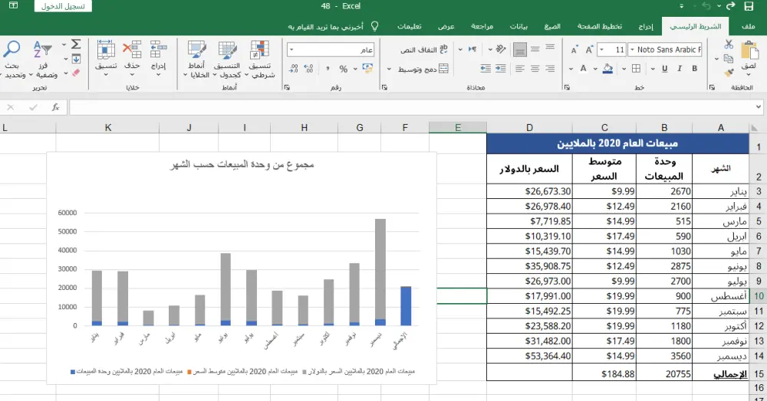The height and width of the screenshot is (401, 767).
Task: Open the Customize Quick Access Toolbar arrow
Action: click(x=682, y=6)
